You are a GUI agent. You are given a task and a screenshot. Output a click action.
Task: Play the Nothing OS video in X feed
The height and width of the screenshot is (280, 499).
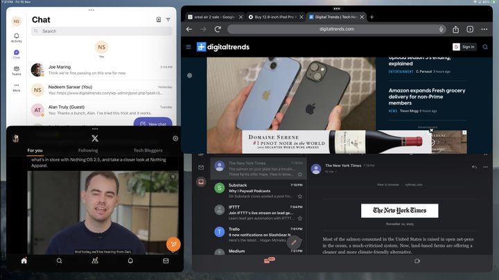[103, 213]
